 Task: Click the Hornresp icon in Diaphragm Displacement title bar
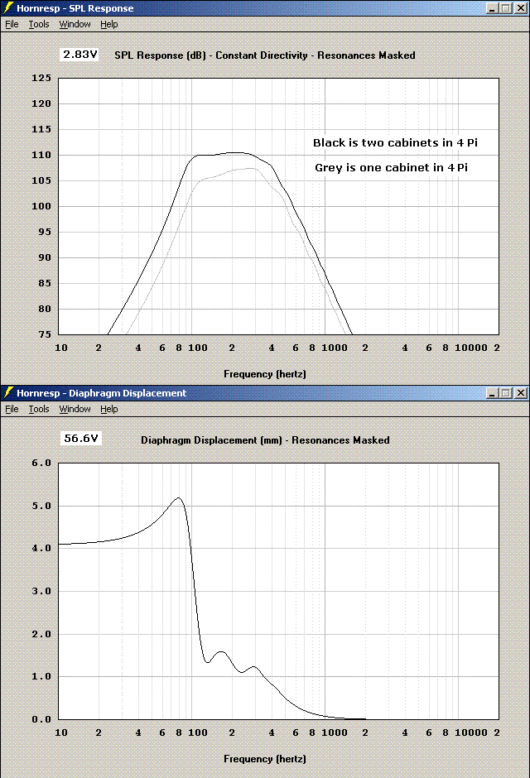(8, 393)
